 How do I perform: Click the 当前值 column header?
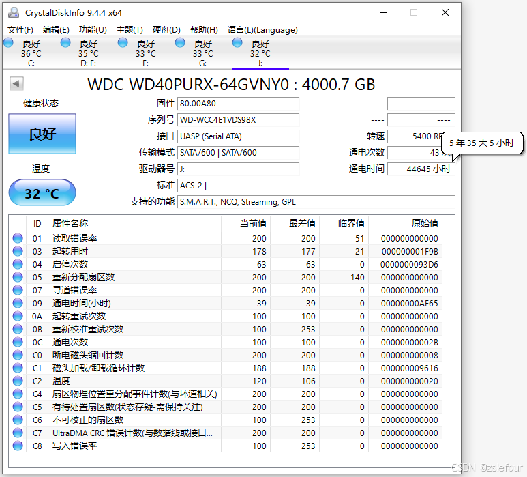click(x=246, y=223)
